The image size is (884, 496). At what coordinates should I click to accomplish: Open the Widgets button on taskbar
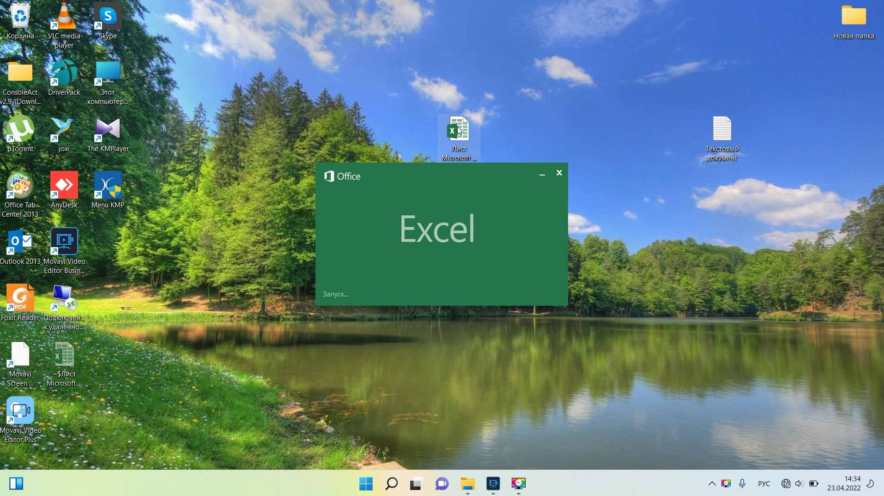16,484
